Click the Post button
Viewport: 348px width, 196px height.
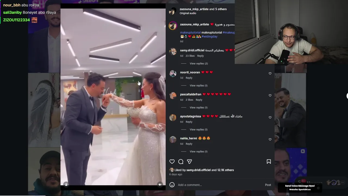268,185
